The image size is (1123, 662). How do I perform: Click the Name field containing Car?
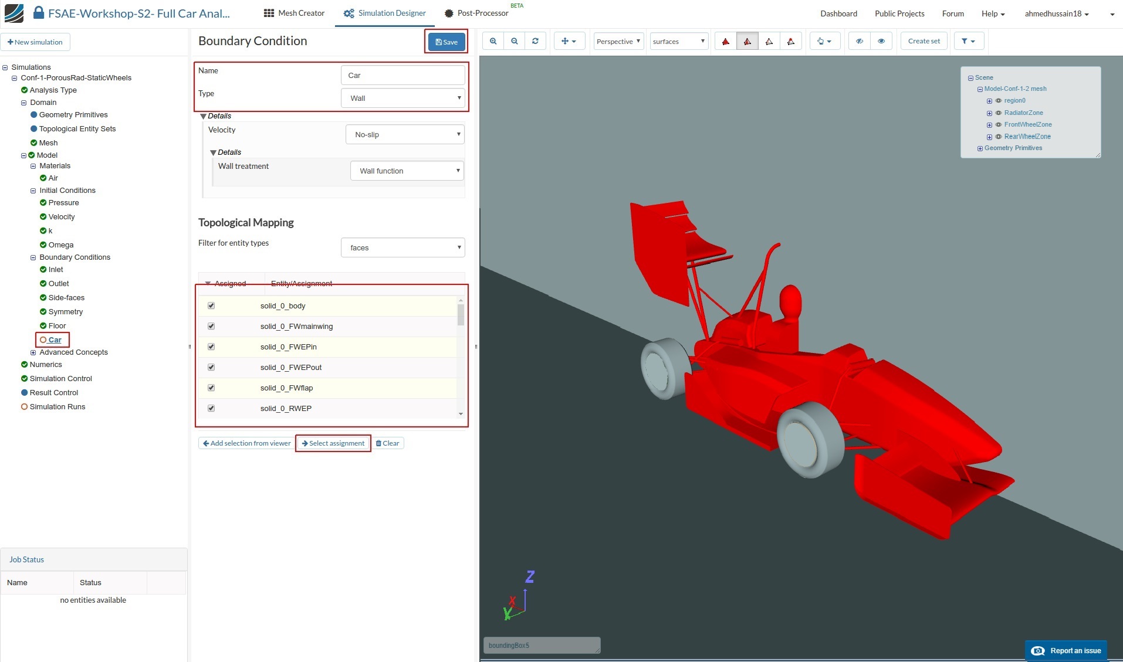click(402, 75)
